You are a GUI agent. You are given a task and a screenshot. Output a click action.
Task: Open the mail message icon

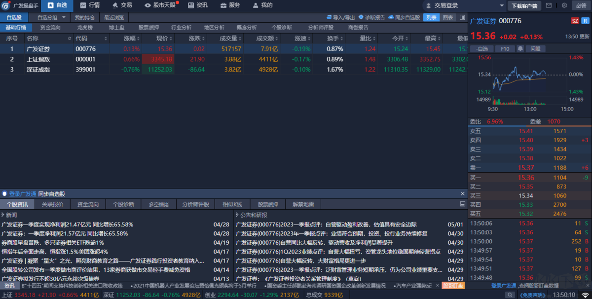pos(549,5)
